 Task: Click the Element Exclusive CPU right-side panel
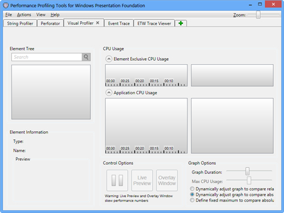232,76
